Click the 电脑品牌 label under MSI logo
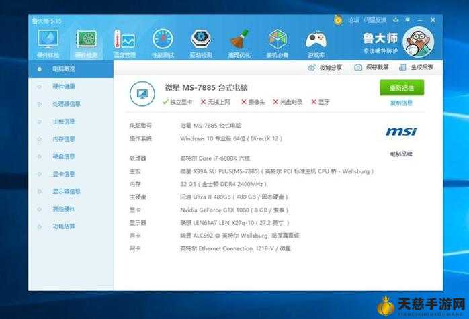The width and height of the screenshot is (469, 319). [401, 154]
